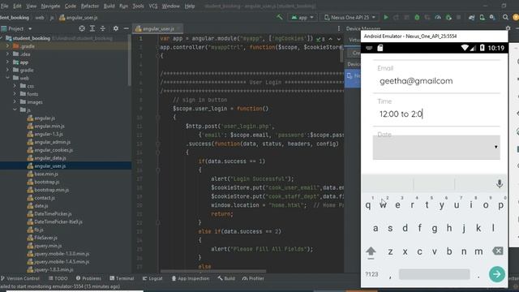
Task: Toggle keyboard shift key
Action: click(x=371, y=251)
